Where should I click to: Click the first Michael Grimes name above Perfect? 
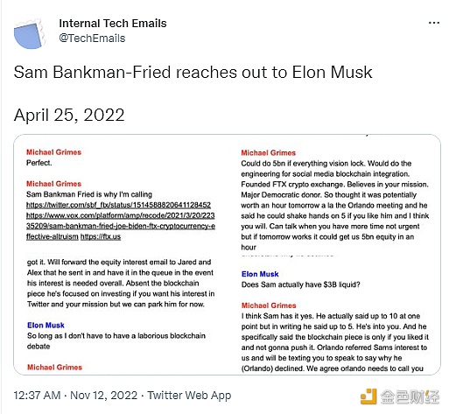pos(53,152)
